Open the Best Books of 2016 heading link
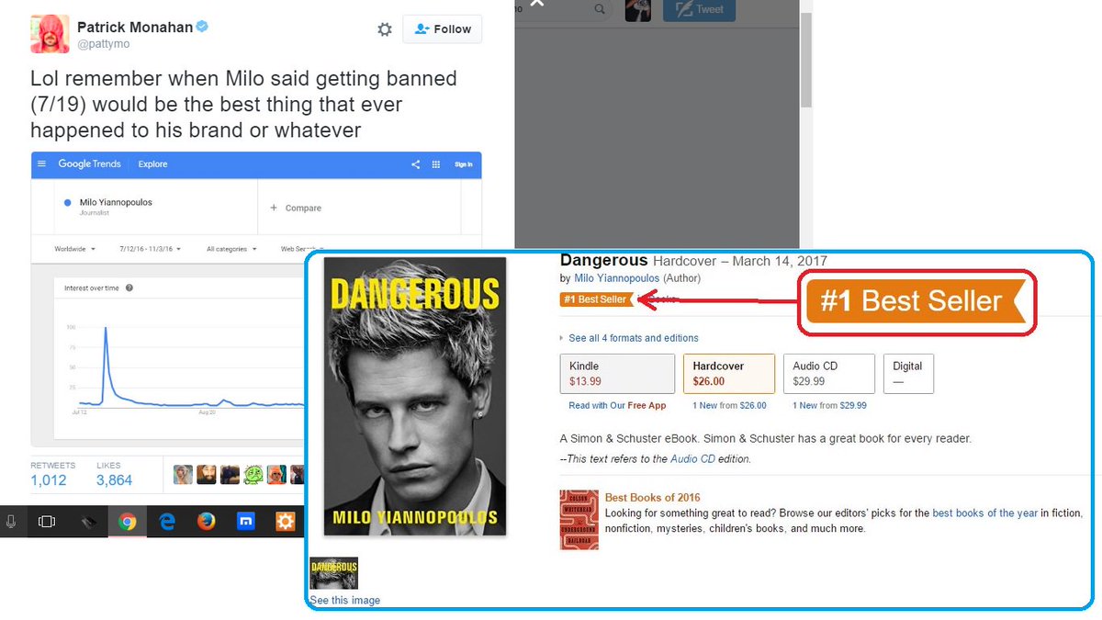This screenshot has height=620, width=1102. click(x=652, y=498)
